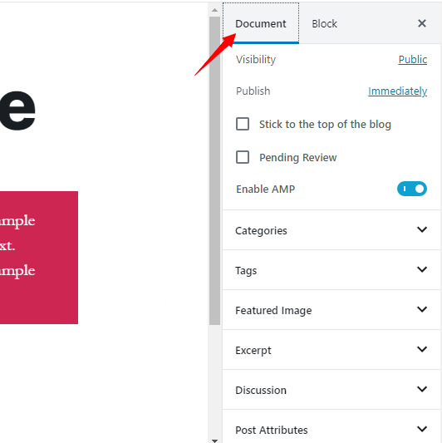This screenshot has width=442, height=443.
Task: Close the settings sidebar with the X icon
Action: (422, 23)
